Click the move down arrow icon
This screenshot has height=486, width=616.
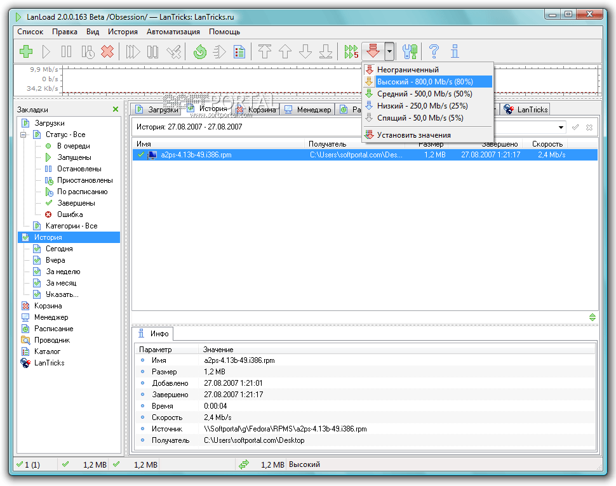[305, 51]
